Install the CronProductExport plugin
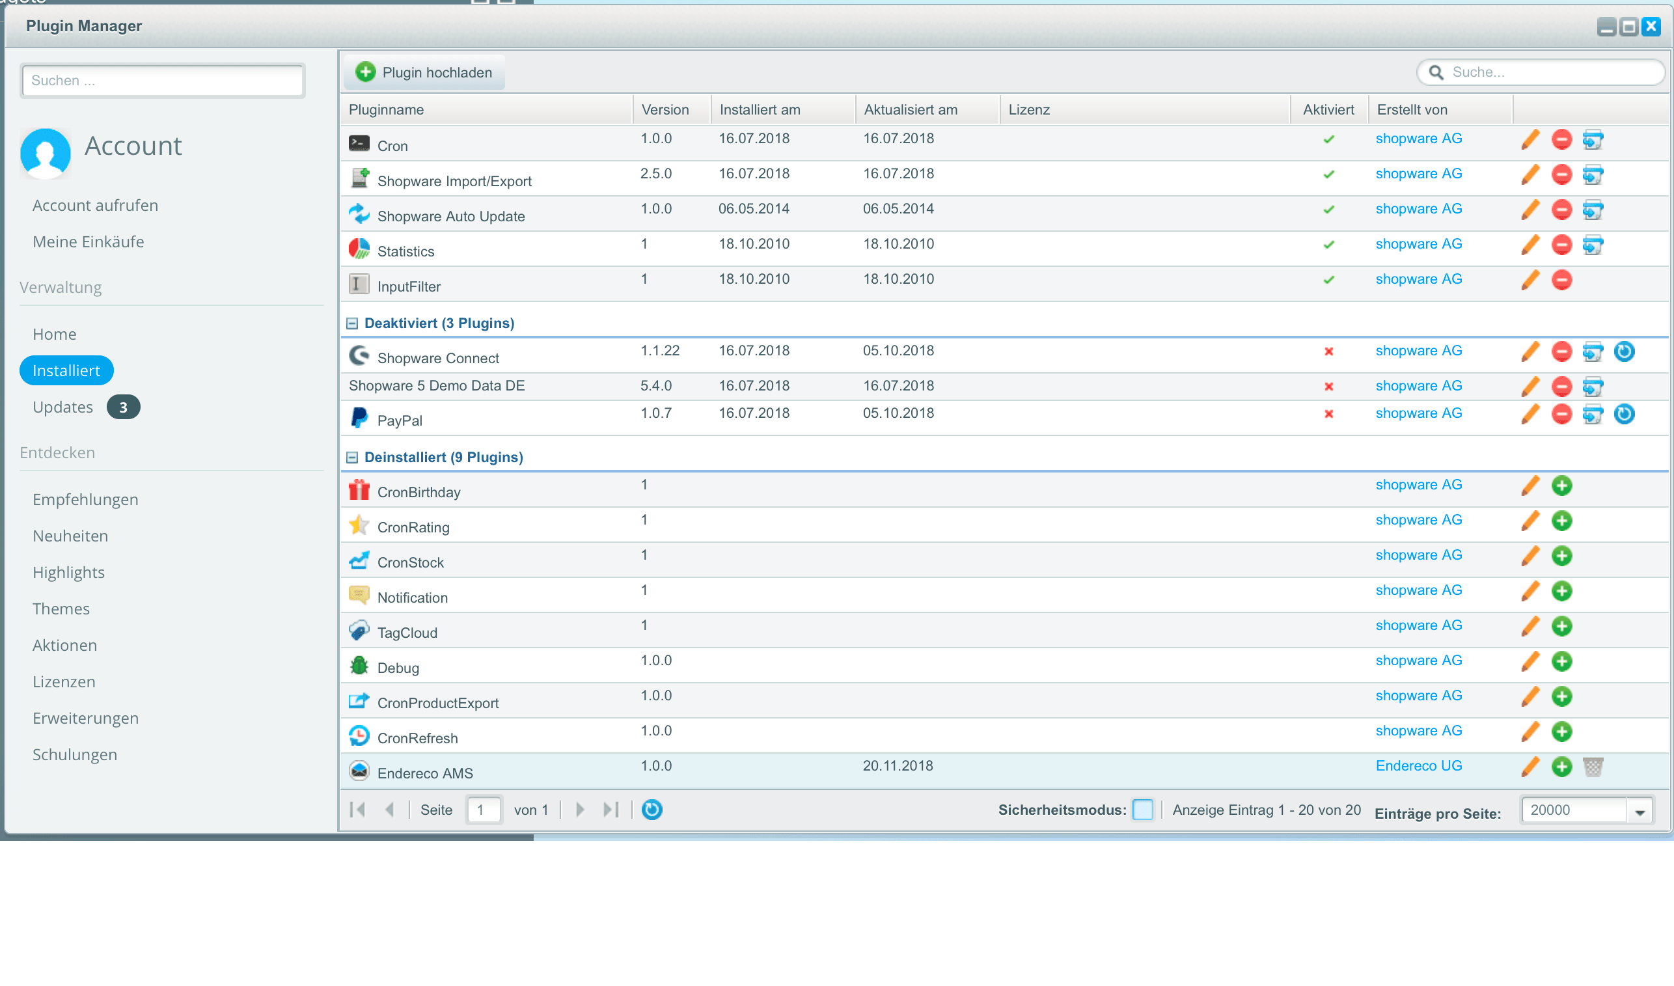Screen dimensions: 1674x986 coord(1561,697)
